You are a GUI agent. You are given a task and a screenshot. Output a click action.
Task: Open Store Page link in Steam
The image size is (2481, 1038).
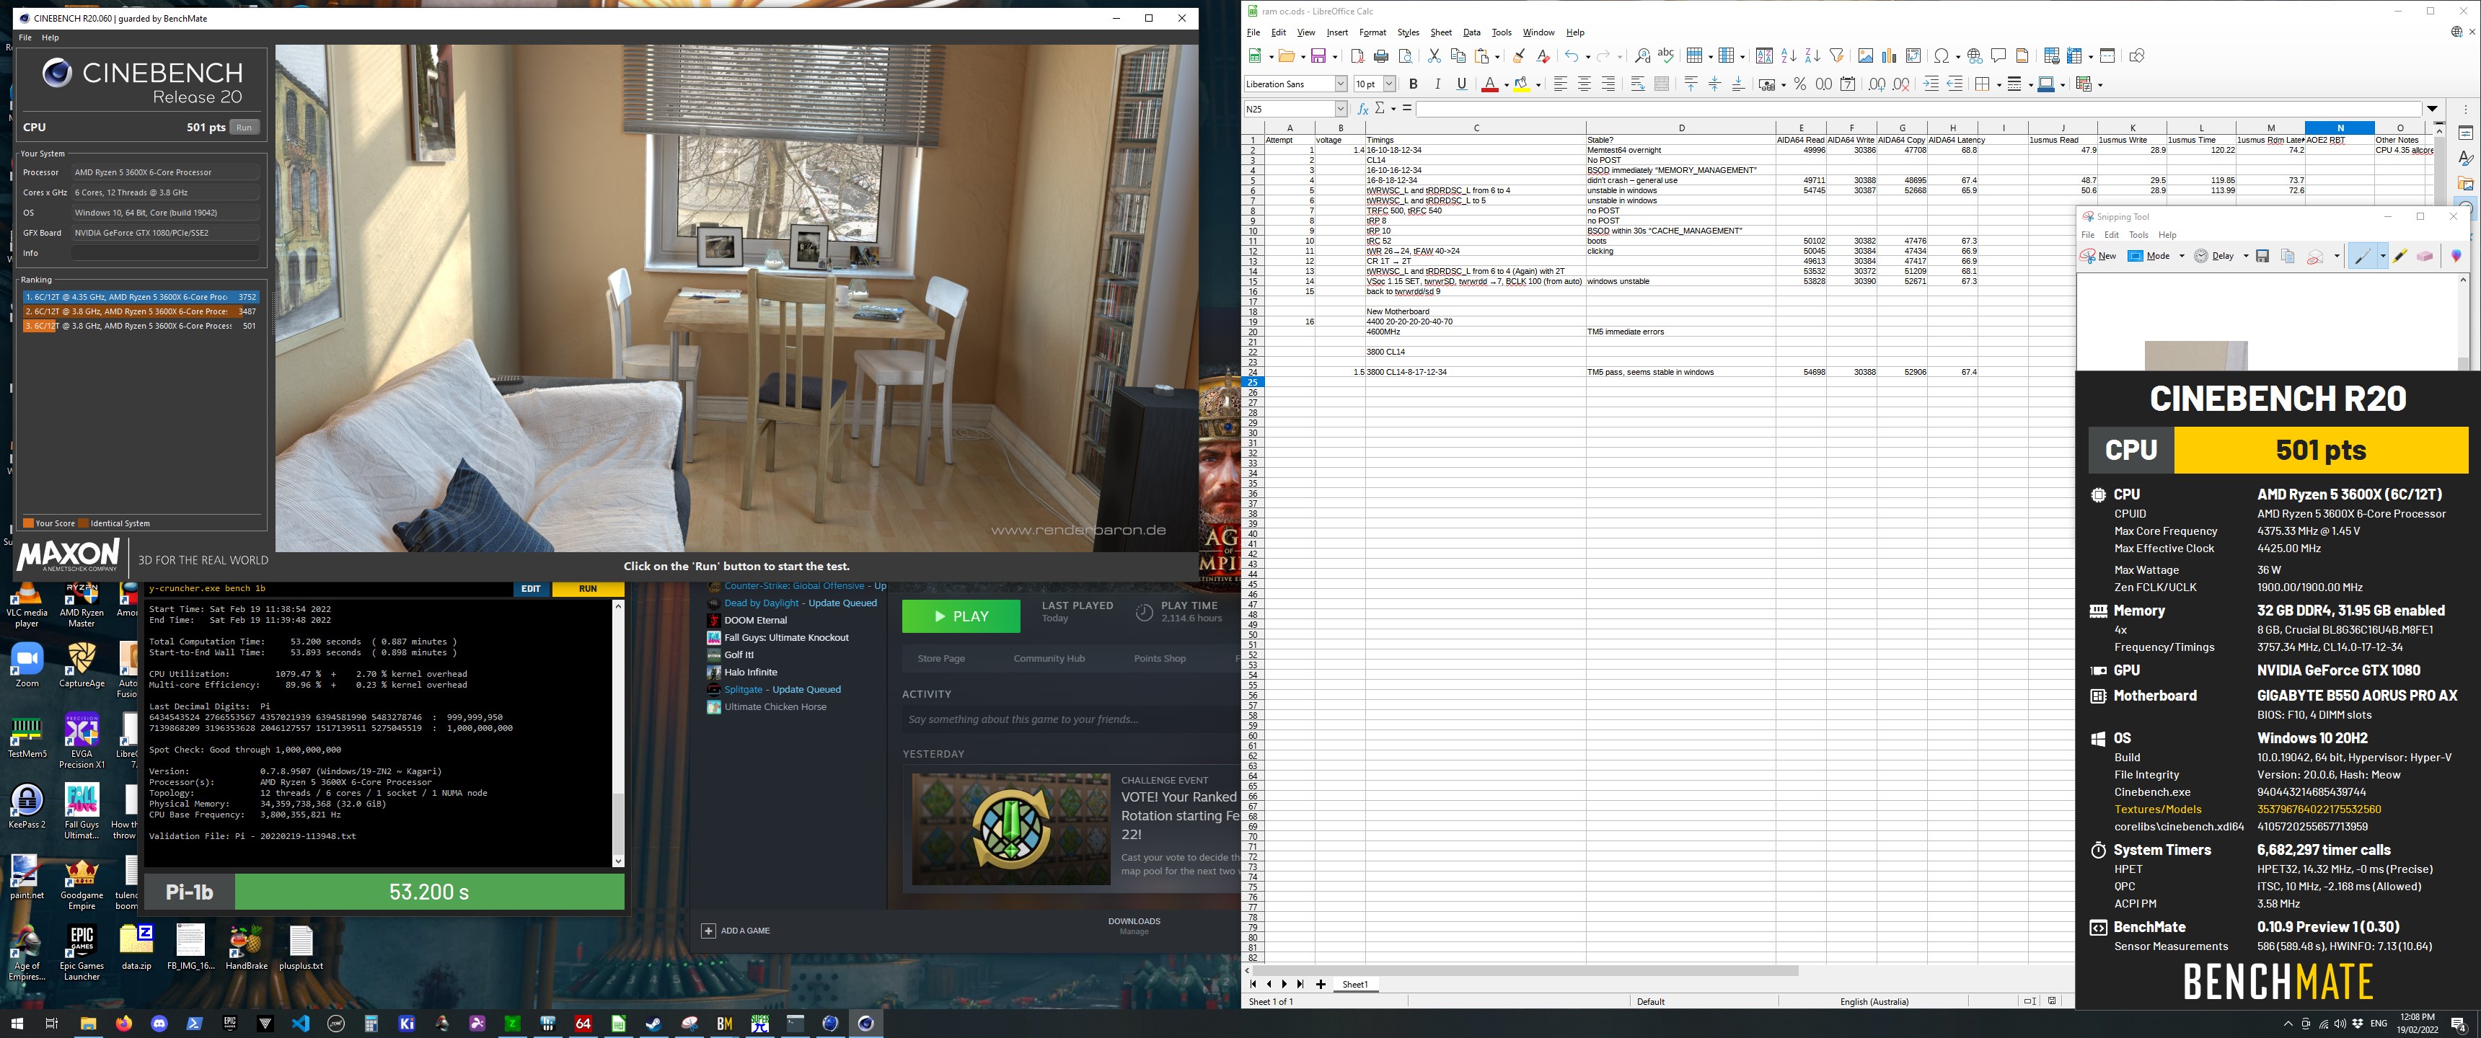click(x=941, y=659)
